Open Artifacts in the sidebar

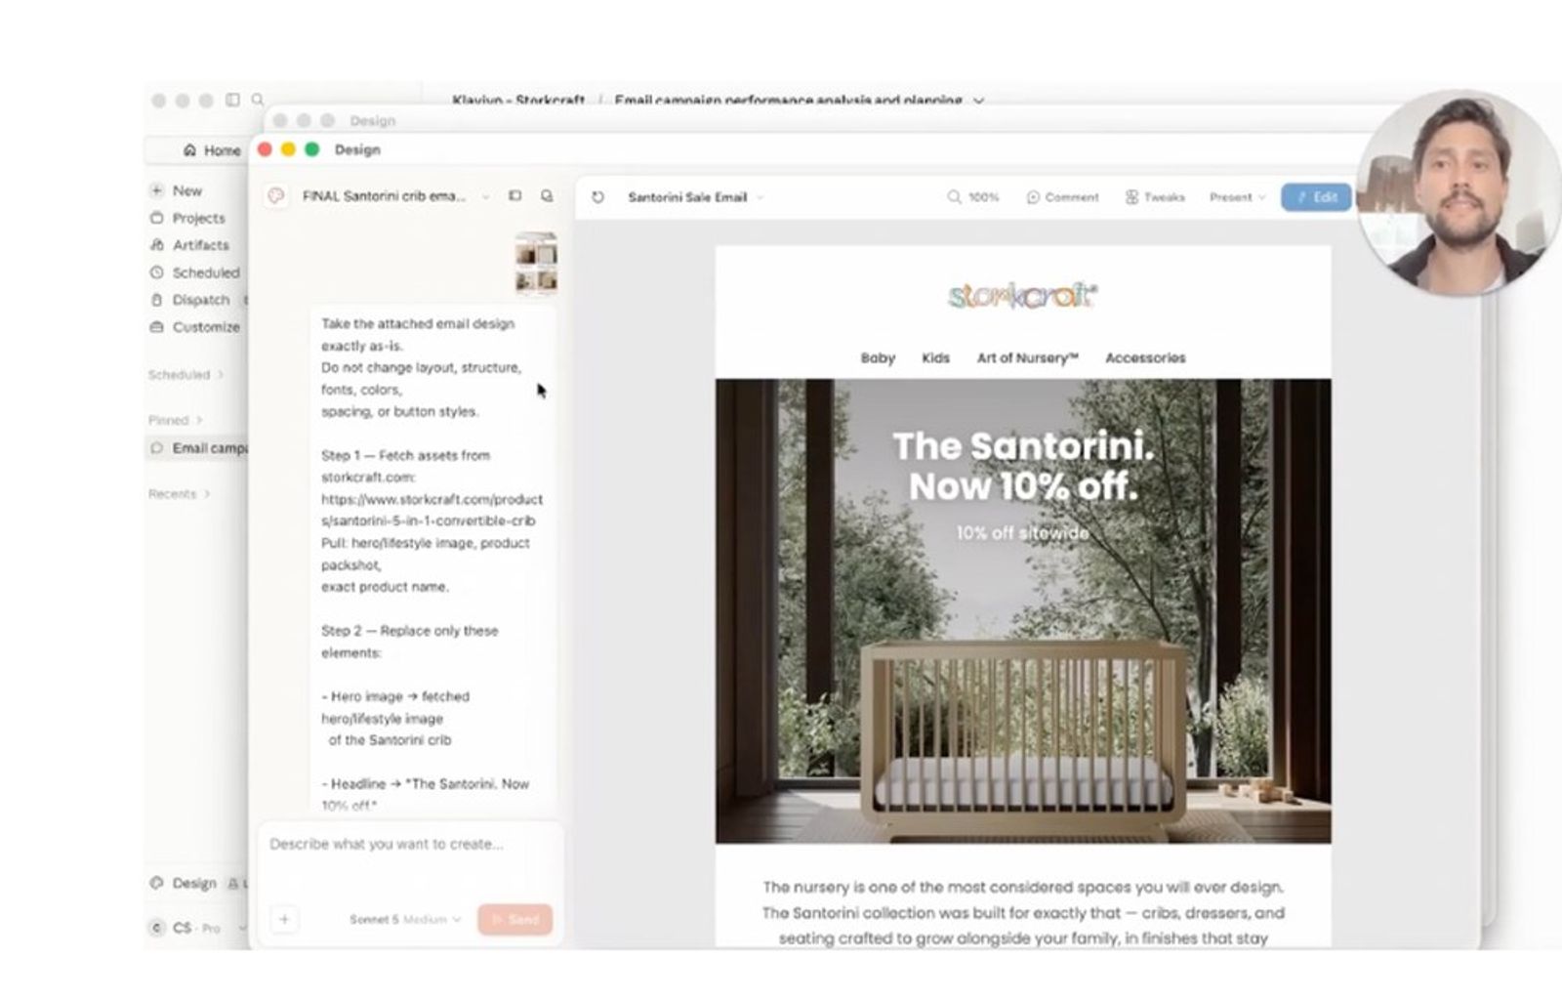point(189,245)
